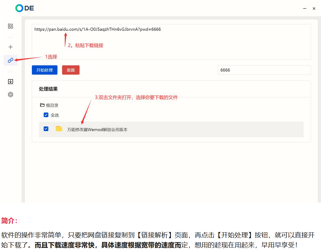Open the 万能修改器Wemod解锁会员版本 folder name
Screen dimensions: 321x251
click(x=97, y=129)
